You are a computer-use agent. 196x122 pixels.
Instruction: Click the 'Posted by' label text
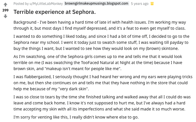point(21,4)
